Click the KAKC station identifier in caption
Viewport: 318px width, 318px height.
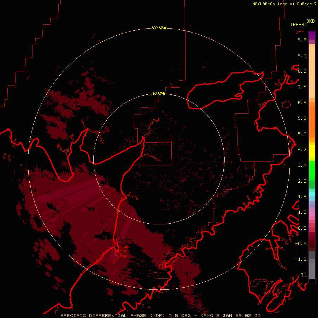tap(207, 316)
